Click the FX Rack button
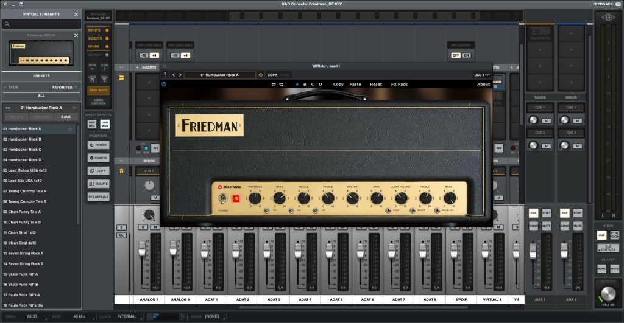Screen dimensions: 624x323 [399, 84]
